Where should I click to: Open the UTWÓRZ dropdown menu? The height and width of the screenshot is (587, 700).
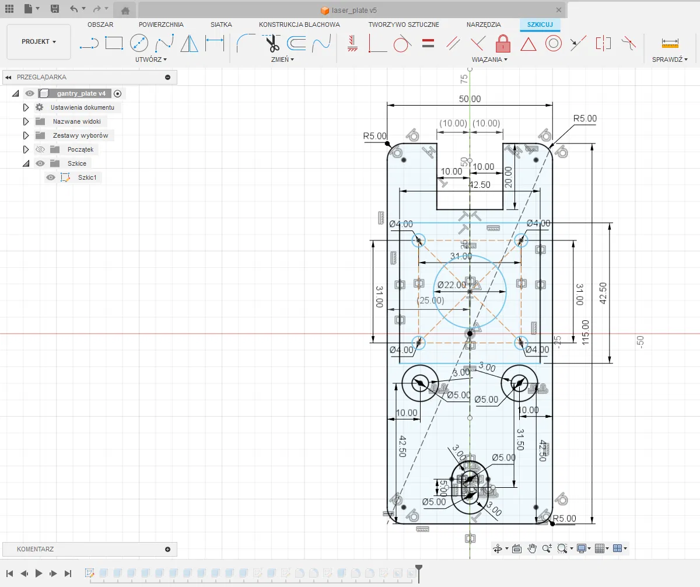[x=150, y=60]
